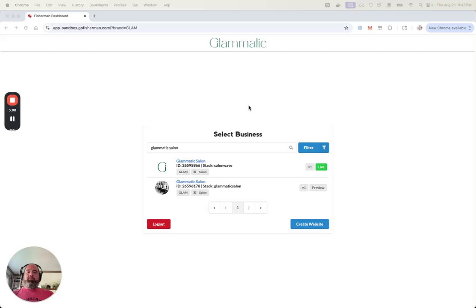Open the Glammatic Salon link with stack salonwave
476x308 pixels.
pos(191,161)
